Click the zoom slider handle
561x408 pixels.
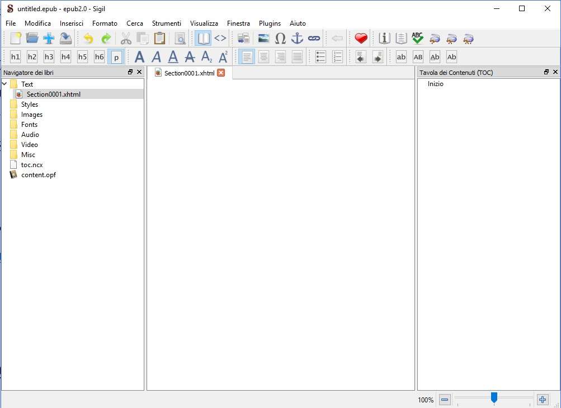(494, 397)
